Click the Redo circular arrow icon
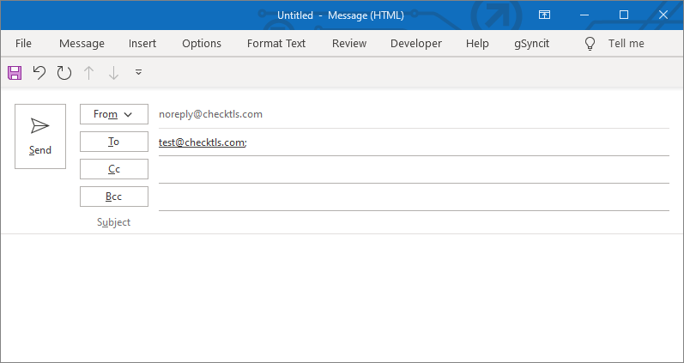This screenshot has height=363, width=684. (64, 72)
